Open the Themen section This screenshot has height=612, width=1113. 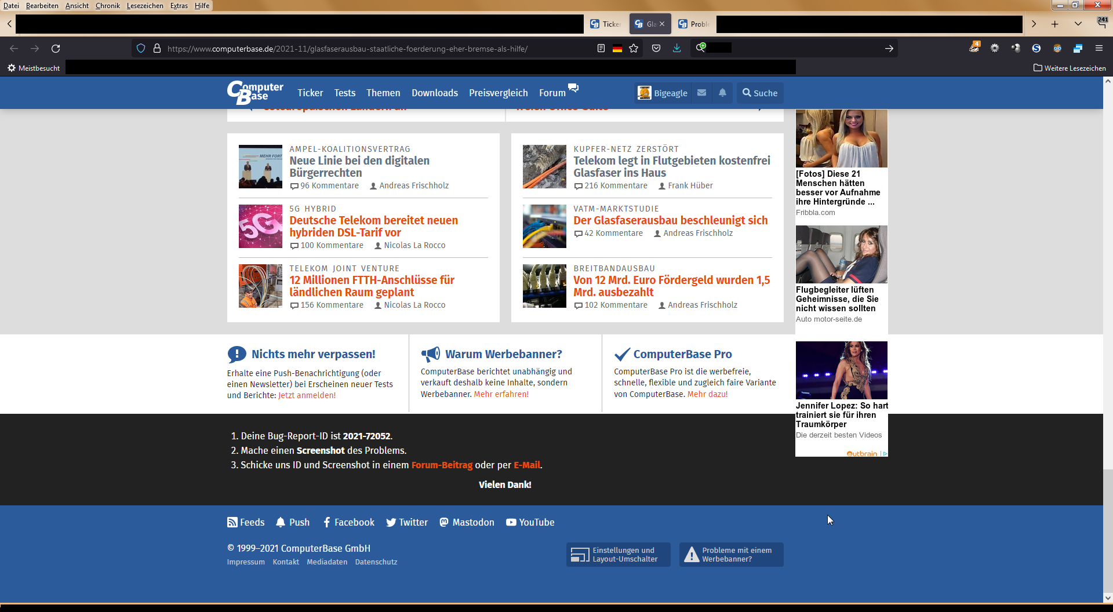point(383,93)
